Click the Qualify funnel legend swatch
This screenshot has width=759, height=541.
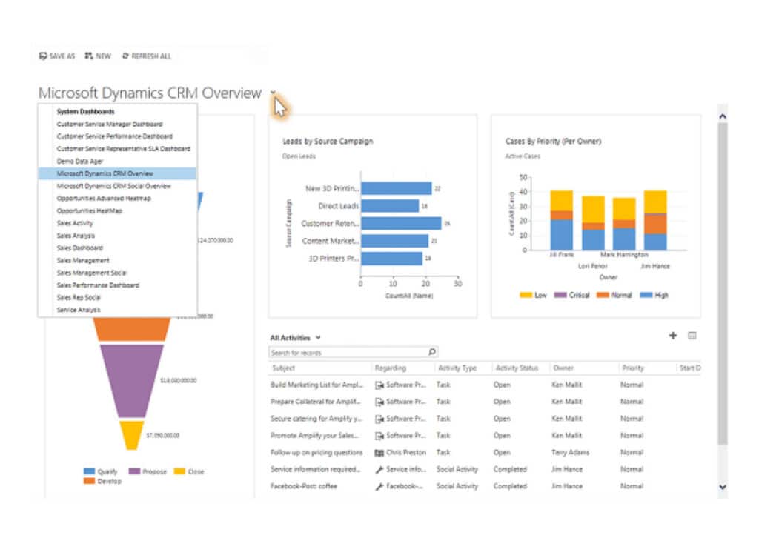[x=89, y=471]
